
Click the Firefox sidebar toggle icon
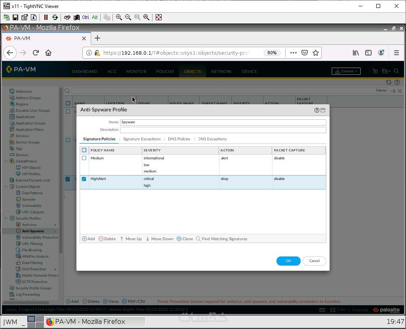pos(368,53)
